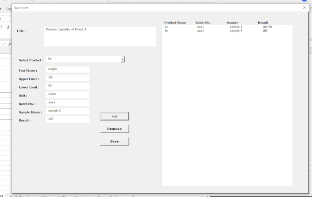This screenshot has height=197, width=312.
Task: Edit the Result field '103'
Action: pyautogui.click(x=67, y=119)
